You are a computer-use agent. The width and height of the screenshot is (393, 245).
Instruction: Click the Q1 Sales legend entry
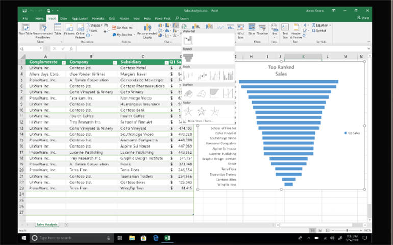[352, 133]
